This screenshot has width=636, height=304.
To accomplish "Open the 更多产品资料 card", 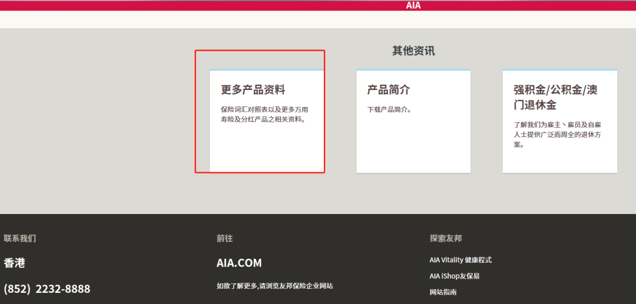I will pos(267,121).
